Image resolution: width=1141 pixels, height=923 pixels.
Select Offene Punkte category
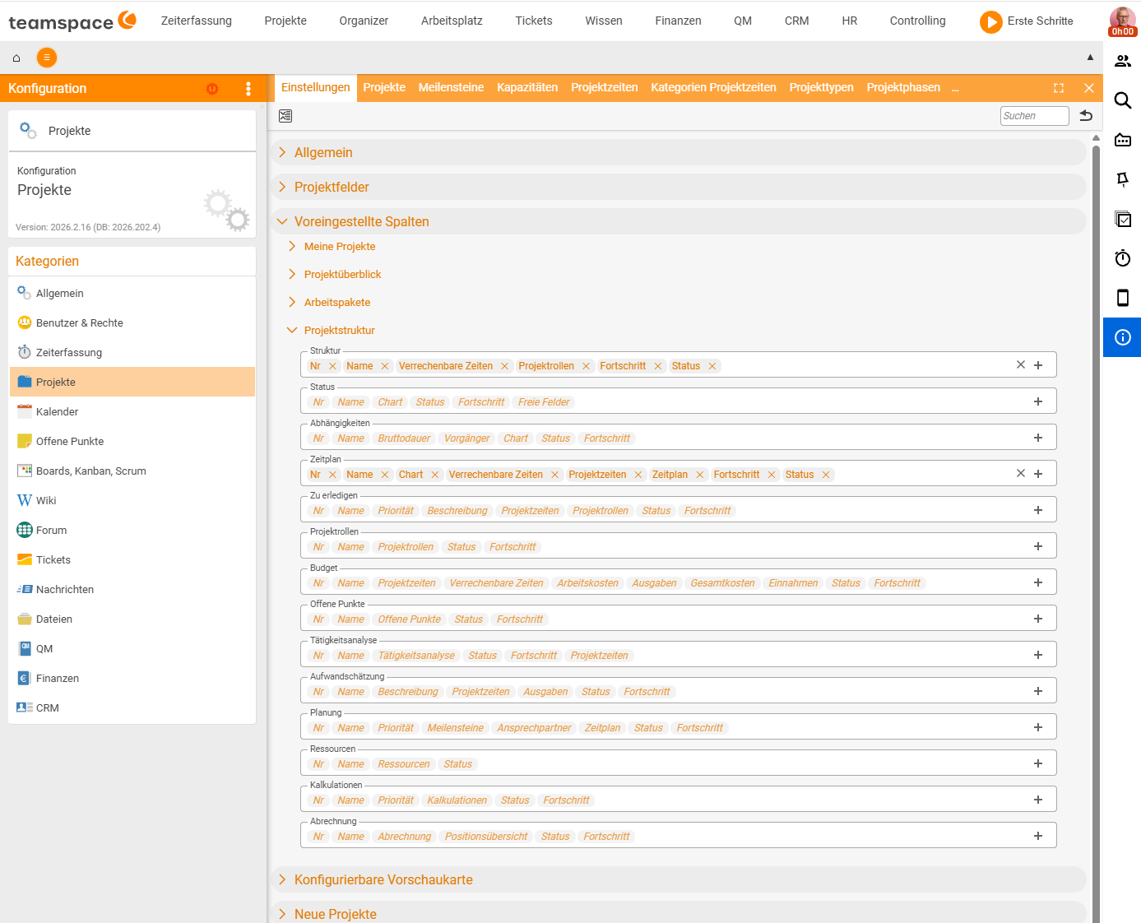[x=132, y=441]
